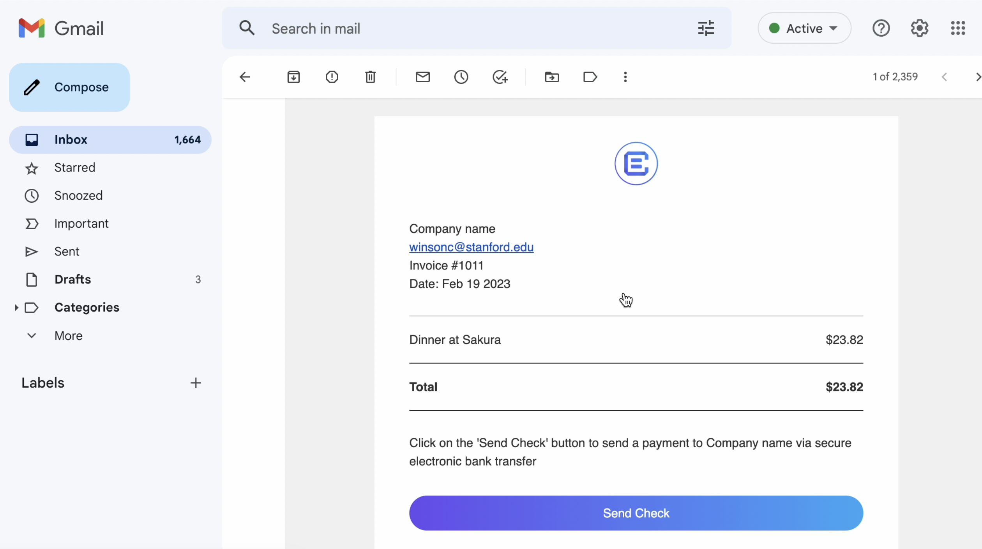Delete this email using trash icon

[370, 77]
